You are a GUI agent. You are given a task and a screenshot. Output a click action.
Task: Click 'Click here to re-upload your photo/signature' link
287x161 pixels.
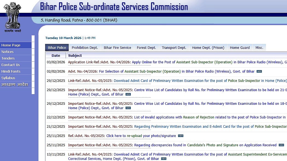point(141,136)
